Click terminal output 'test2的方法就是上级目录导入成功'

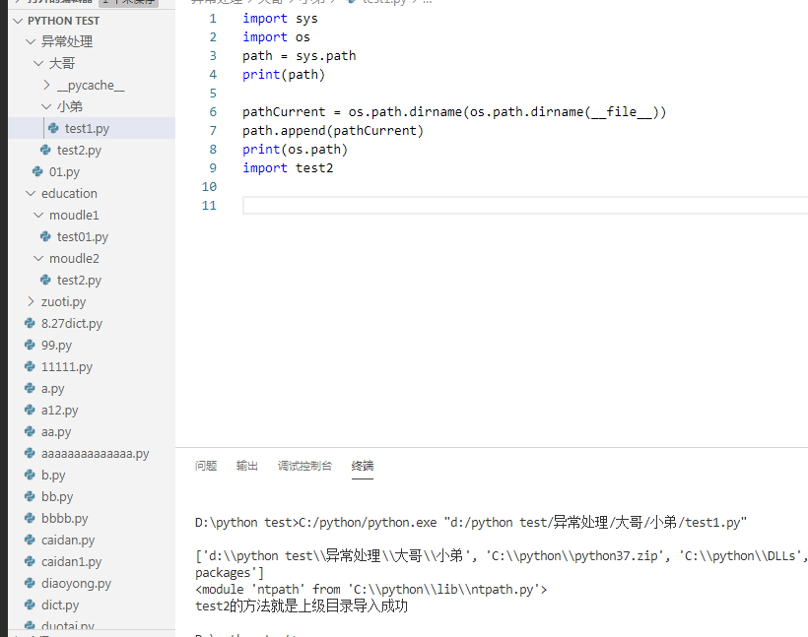point(302,606)
